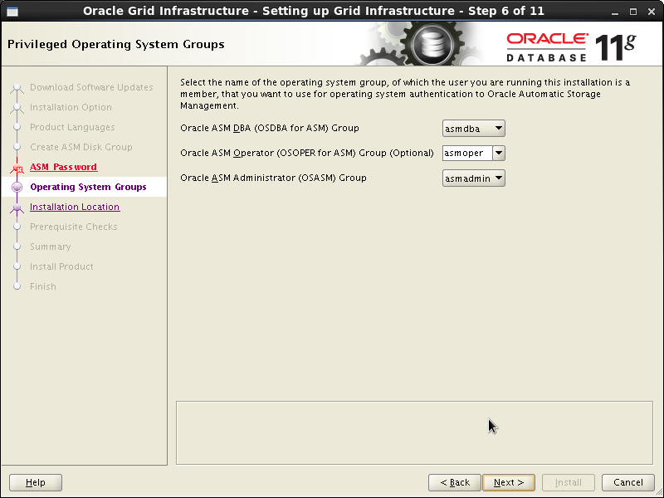664x498 pixels.
Task: Go Back to the previous step
Action: point(455,482)
